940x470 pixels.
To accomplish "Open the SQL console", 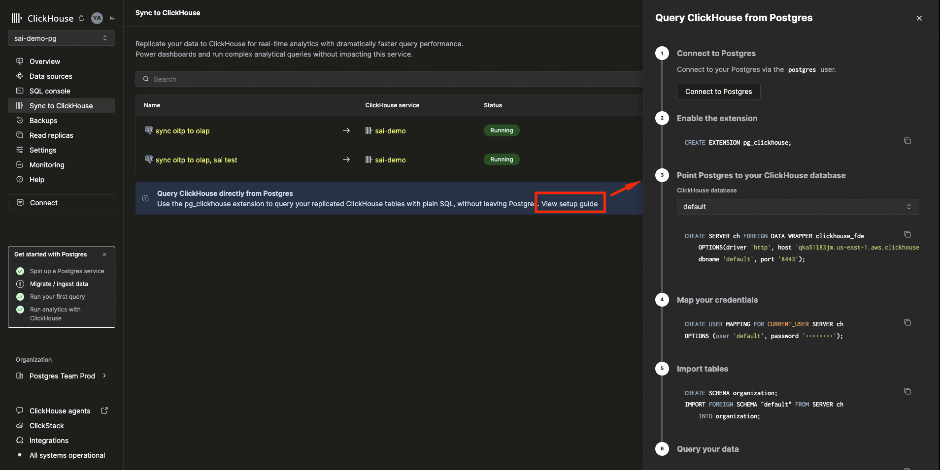I will click(x=62, y=91).
